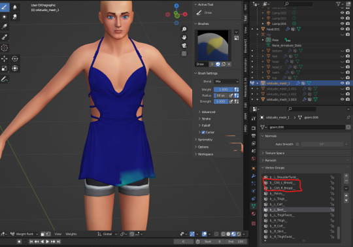Adjust the brush Weight slider

pos(224,90)
